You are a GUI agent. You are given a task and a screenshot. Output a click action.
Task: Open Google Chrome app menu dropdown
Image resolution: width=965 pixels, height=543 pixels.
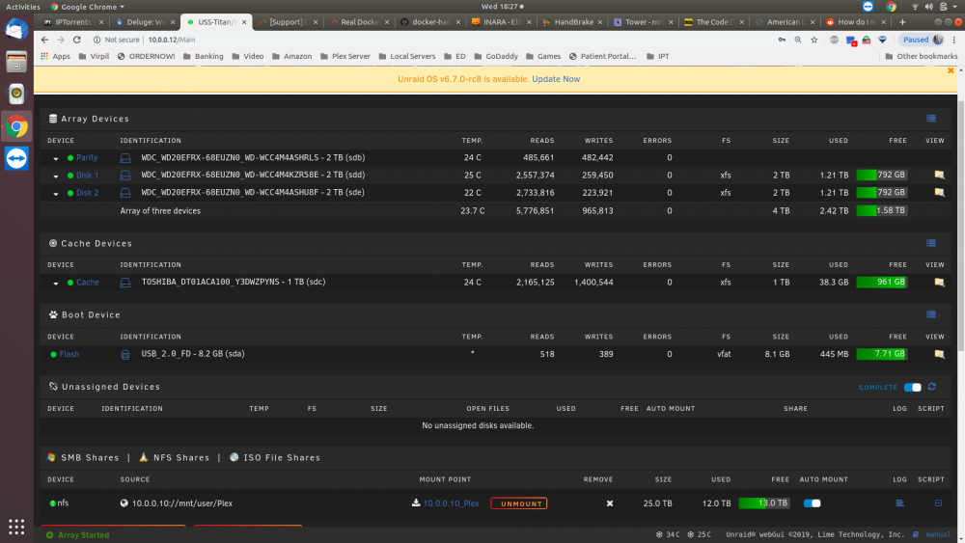point(88,7)
